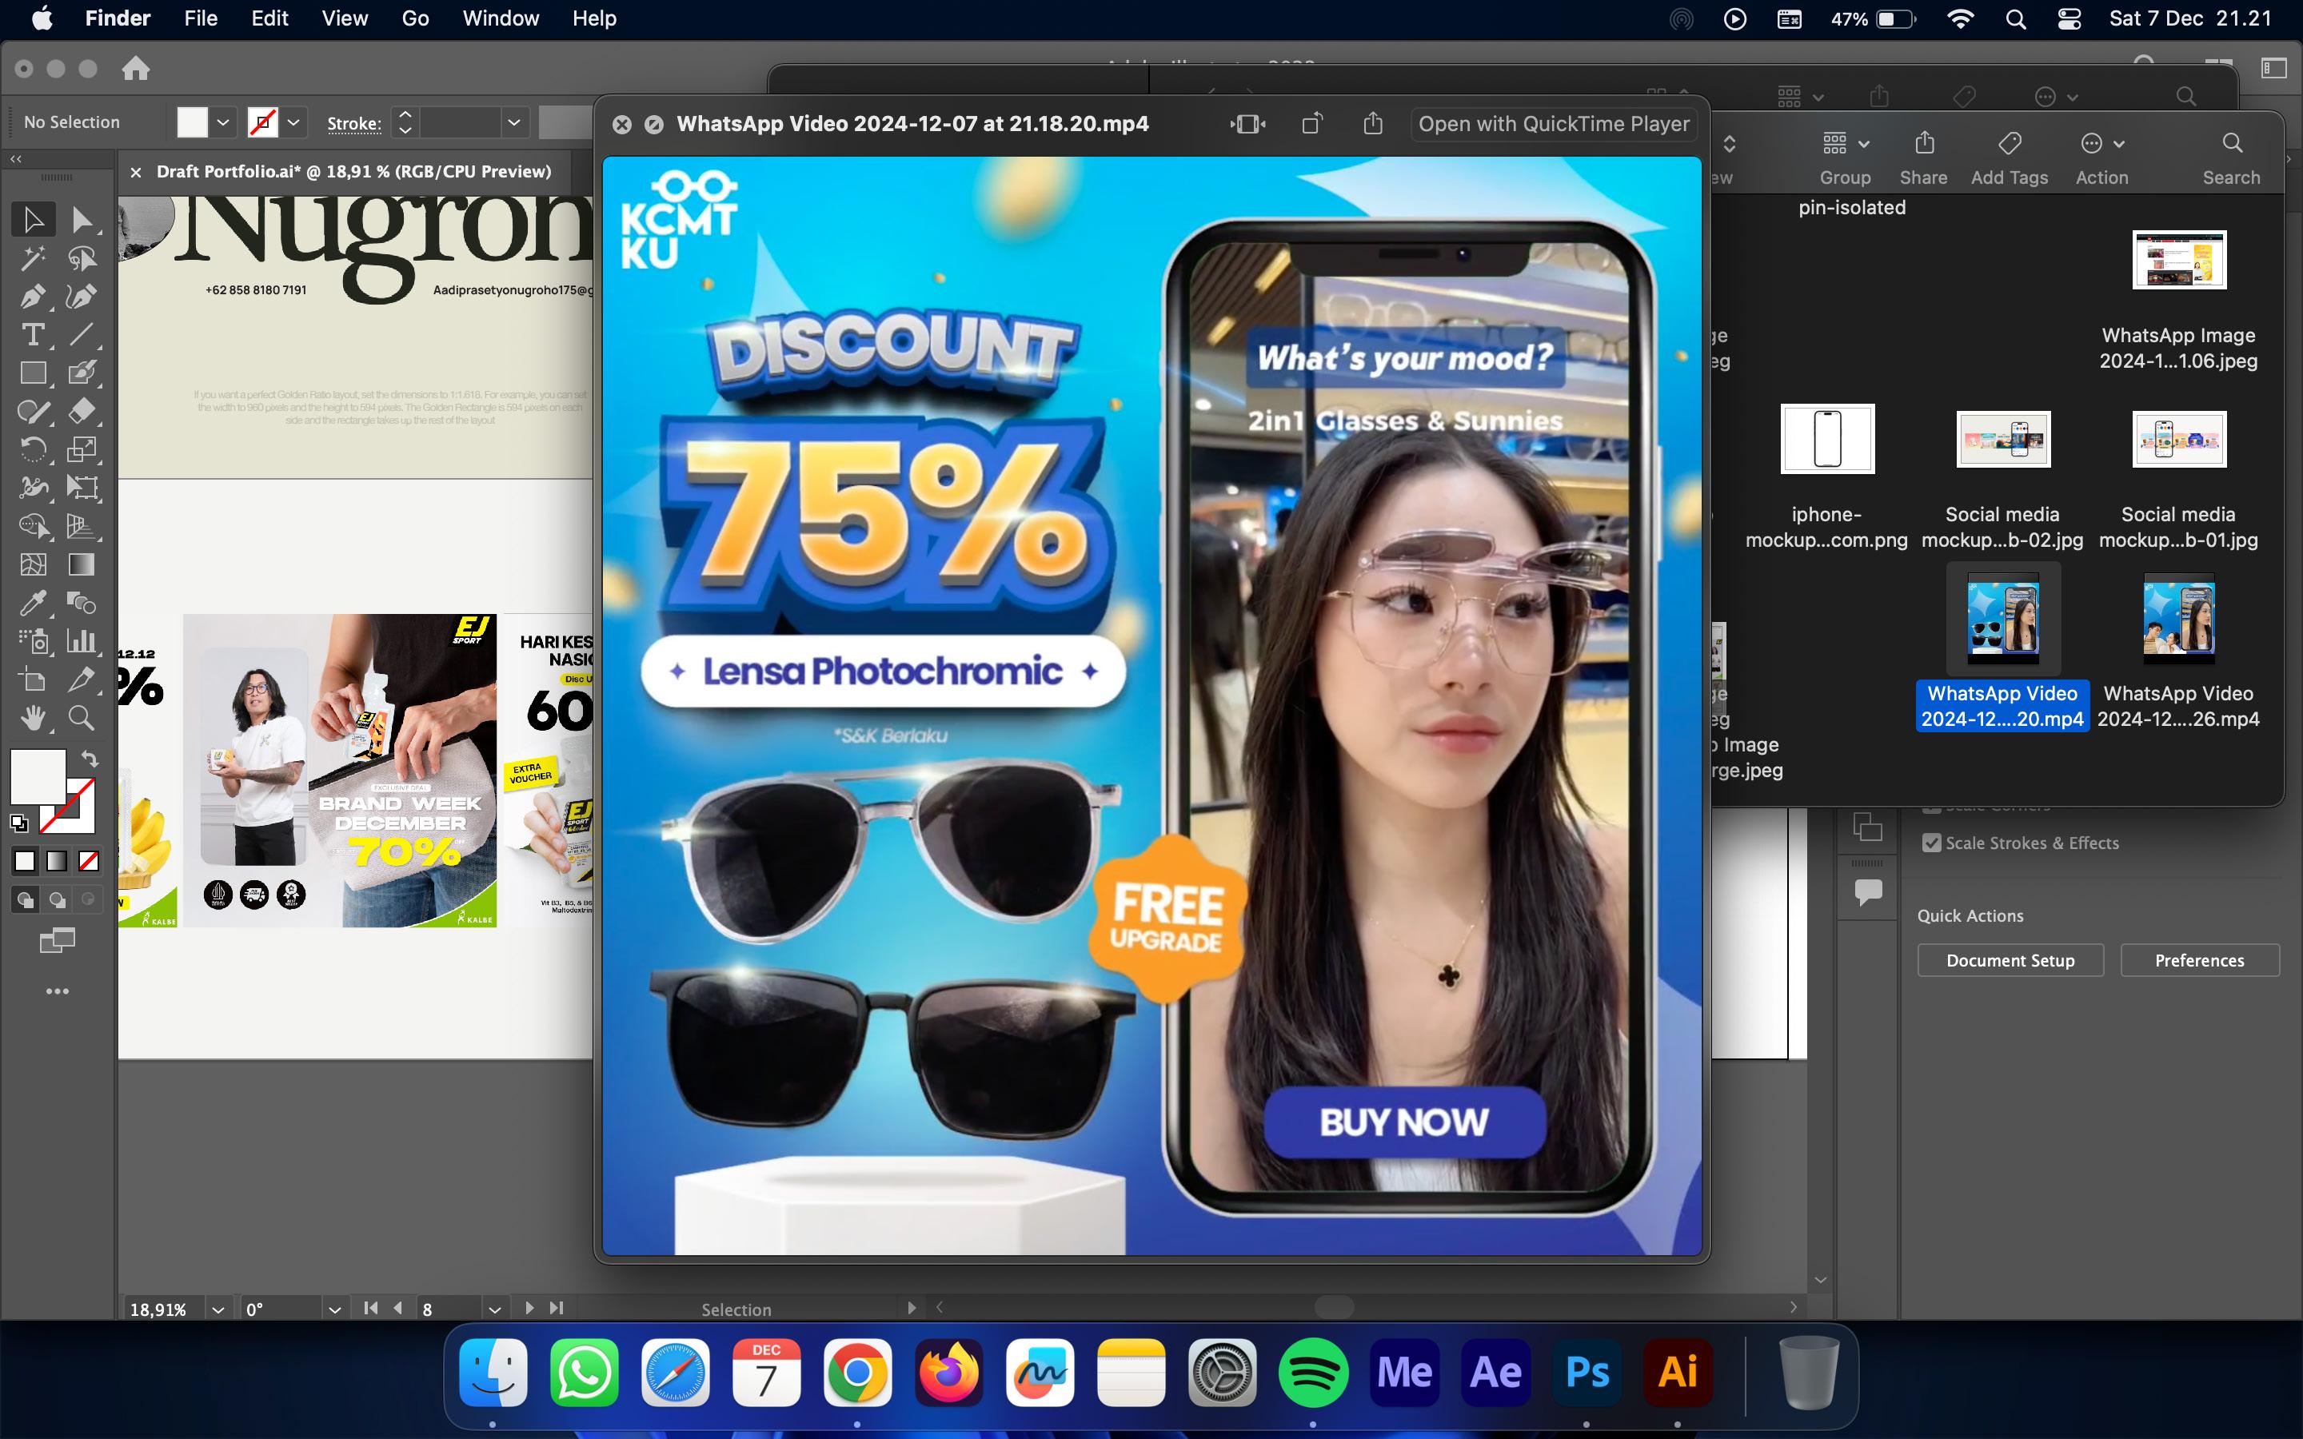
Task: Select the Draft Portfolio.ai document tab
Action: [353, 171]
